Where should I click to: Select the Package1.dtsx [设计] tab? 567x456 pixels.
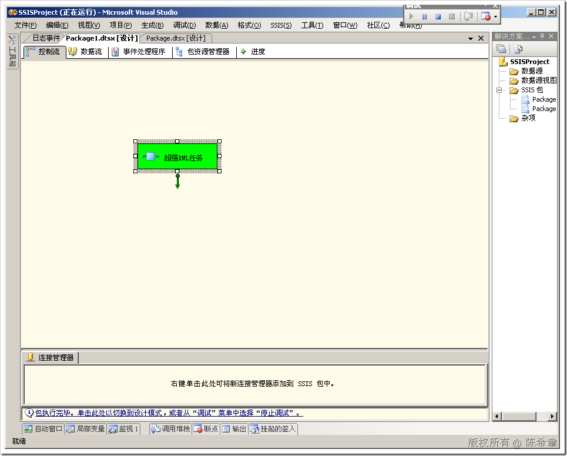(102, 38)
